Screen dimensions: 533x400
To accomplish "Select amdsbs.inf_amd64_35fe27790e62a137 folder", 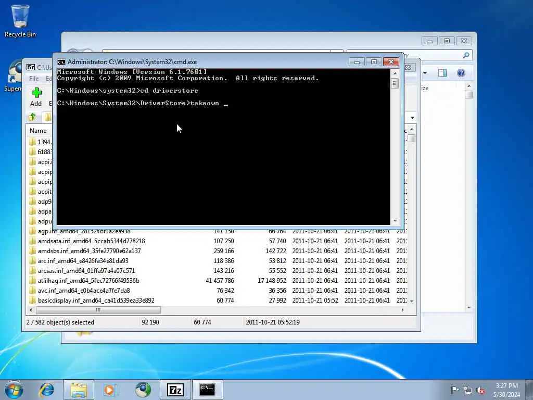I will [x=90, y=251].
